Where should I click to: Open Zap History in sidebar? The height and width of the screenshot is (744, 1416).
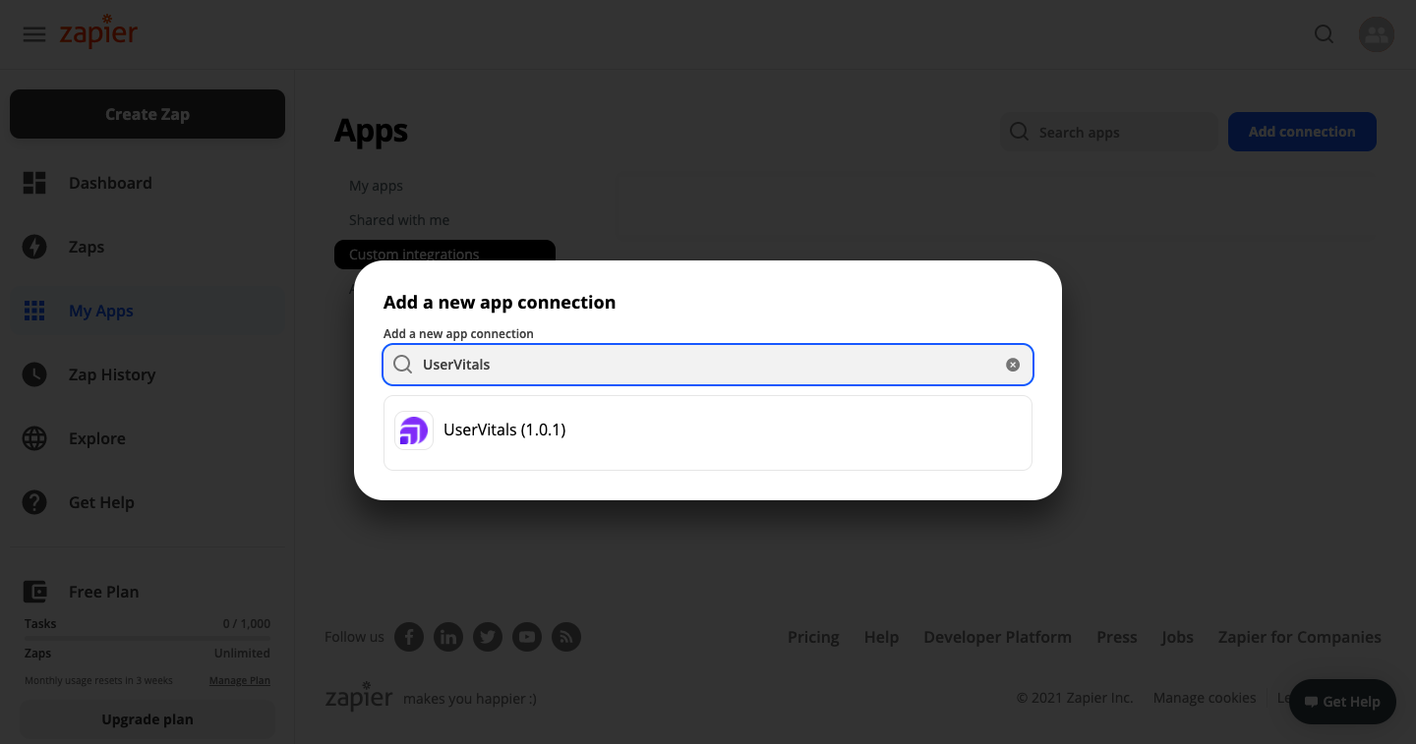(112, 374)
